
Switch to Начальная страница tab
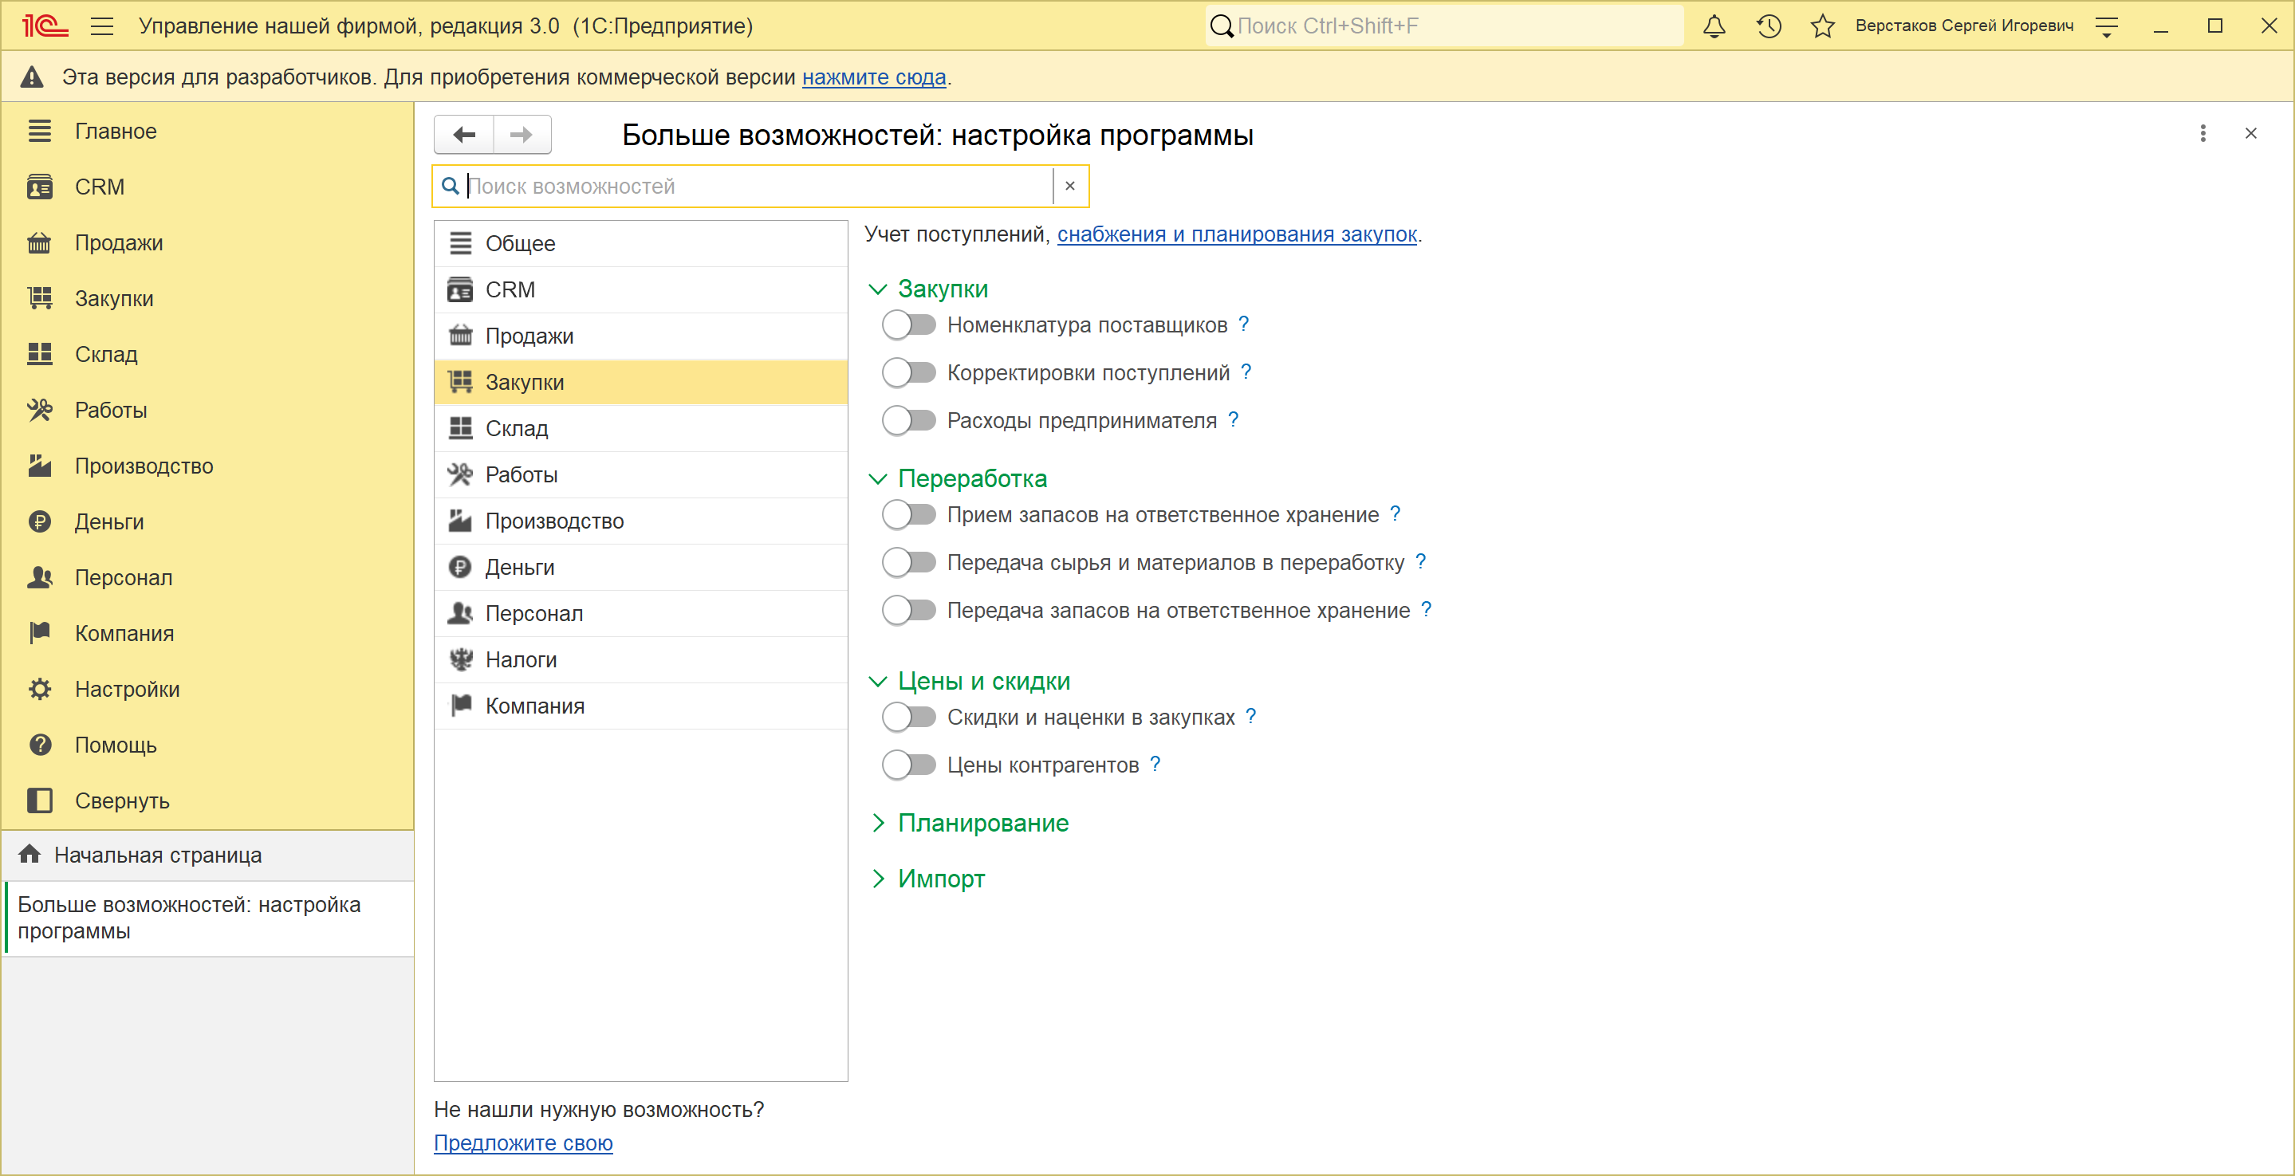207,855
